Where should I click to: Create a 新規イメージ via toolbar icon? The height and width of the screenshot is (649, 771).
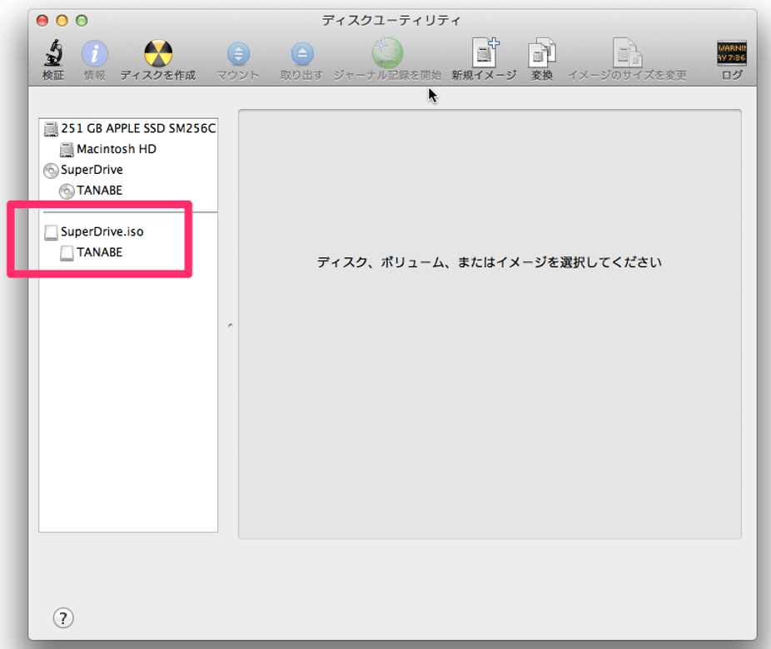coord(485,52)
